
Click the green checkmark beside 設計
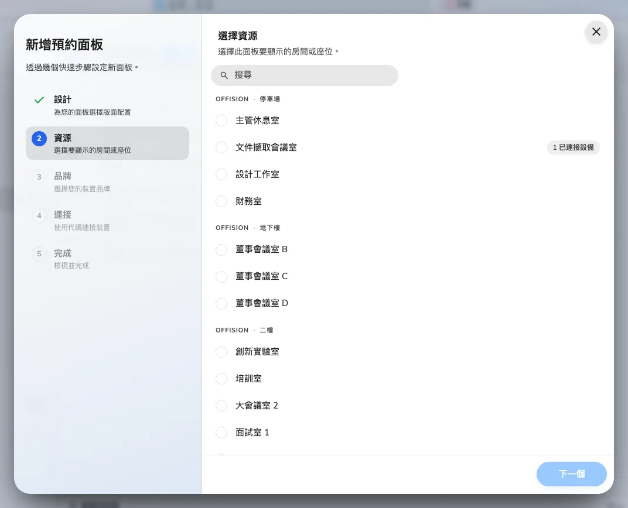click(x=39, y=100)
